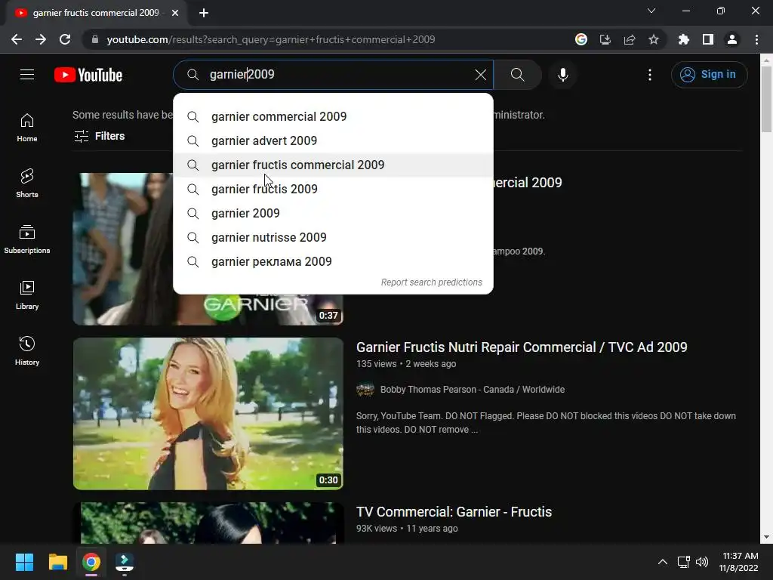Viewport: 773px width, 580px height.
Task: Click Report search predictions link
Action: click(431, 282)
